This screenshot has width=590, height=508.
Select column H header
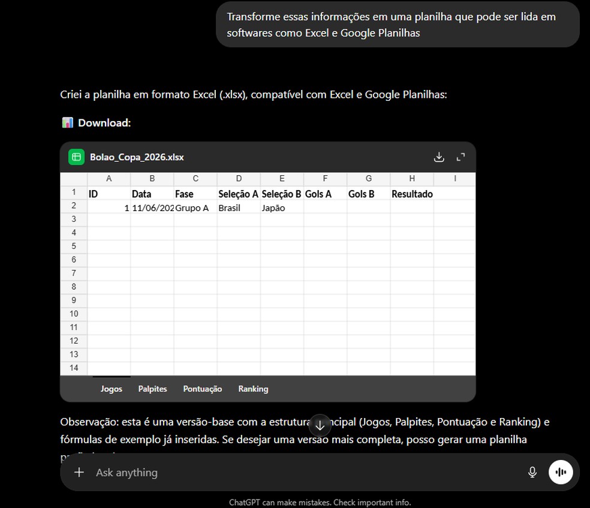(412, 179)
